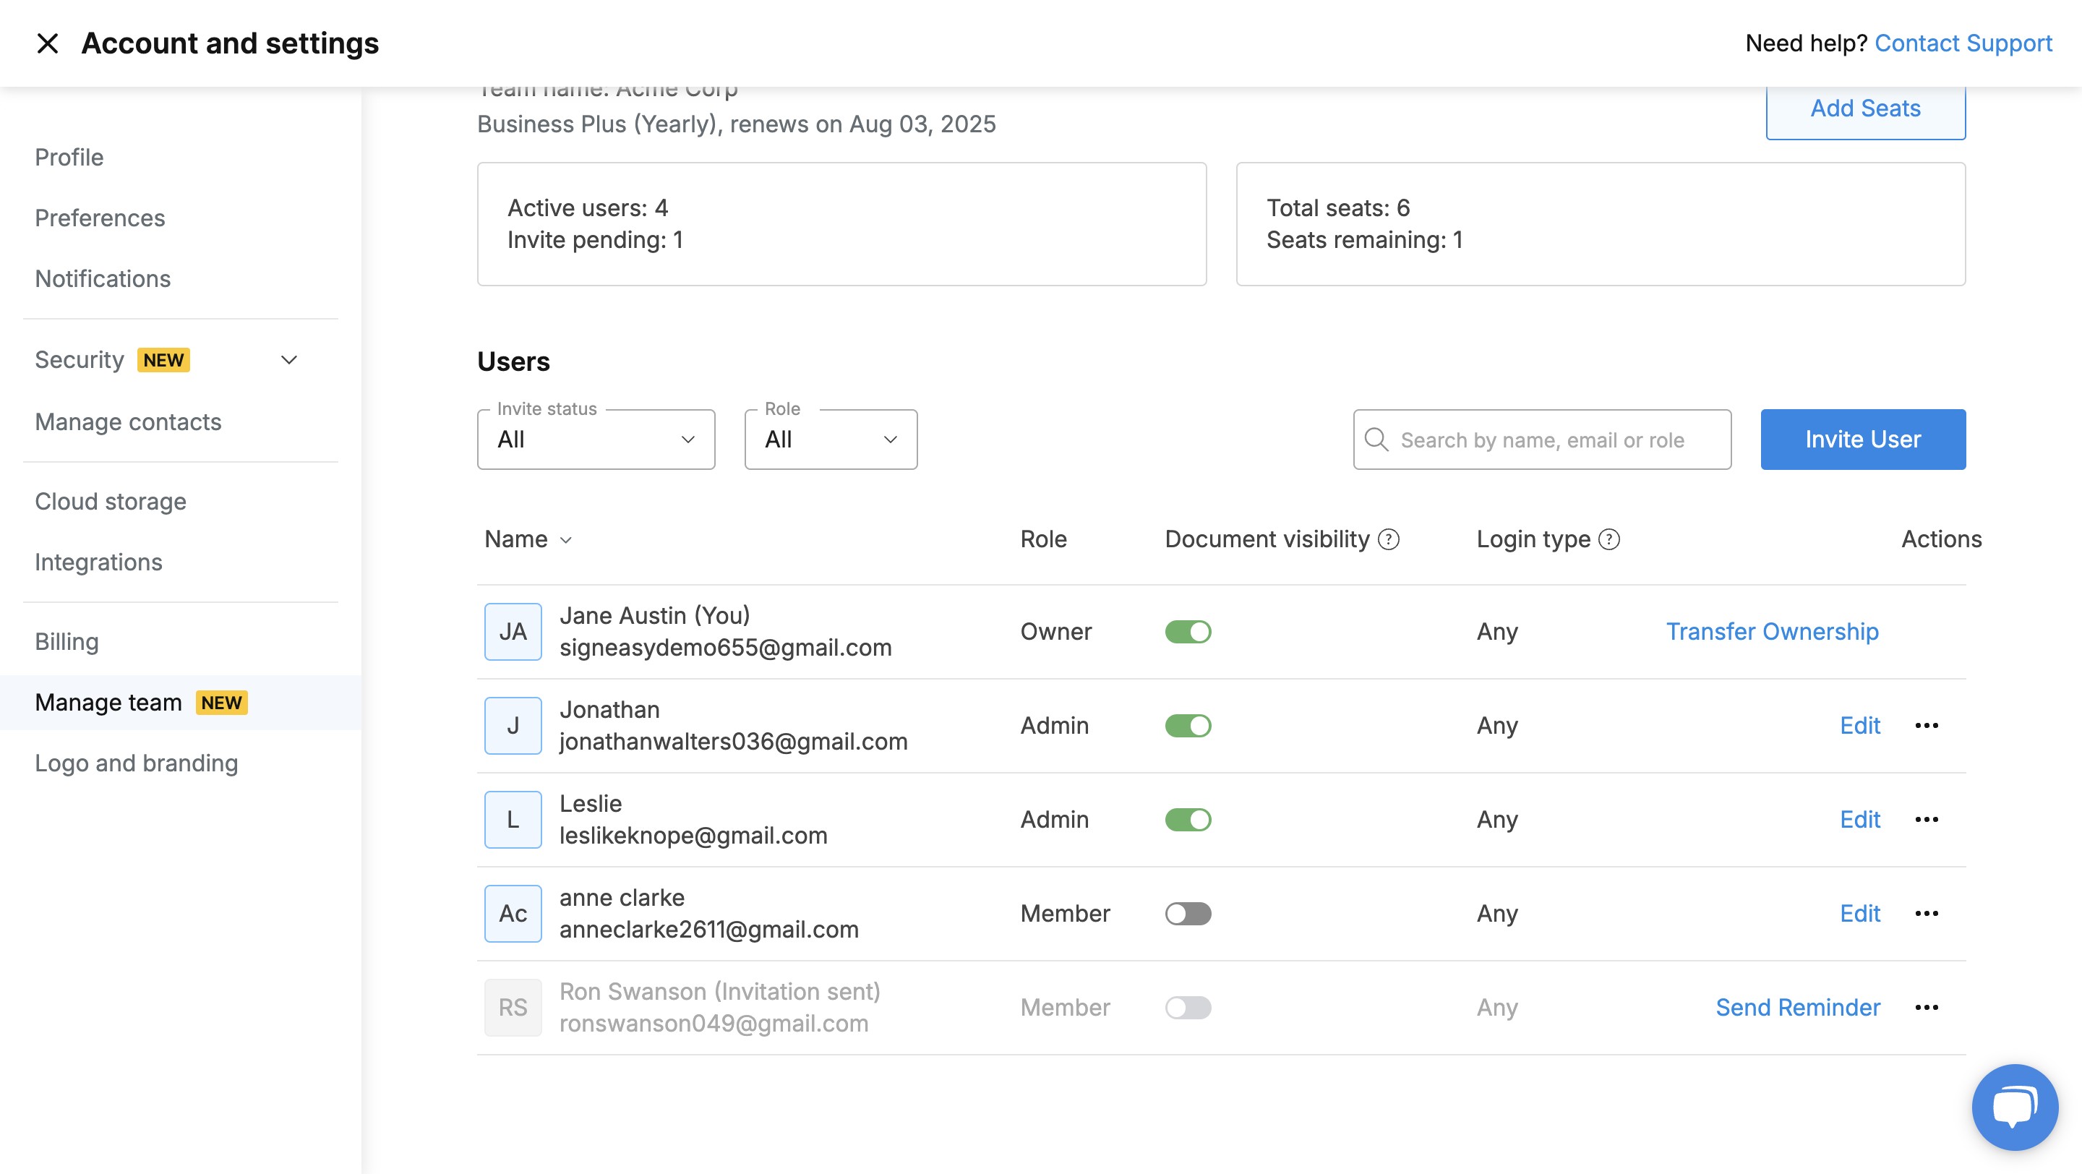Select Billing in the sidebar

tap(67, 640)
